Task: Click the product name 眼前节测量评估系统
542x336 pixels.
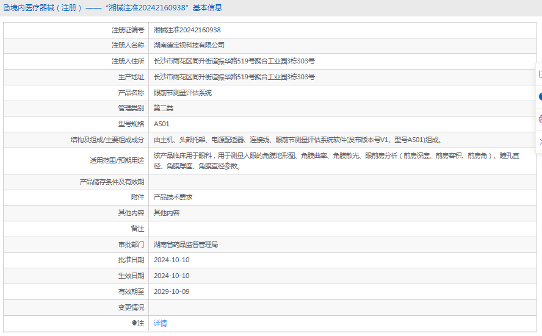Action: (x=182, y=93)
